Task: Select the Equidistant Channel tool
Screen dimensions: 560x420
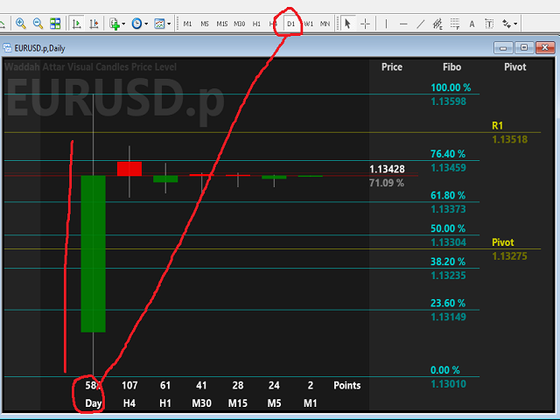Action: [437, 24]
